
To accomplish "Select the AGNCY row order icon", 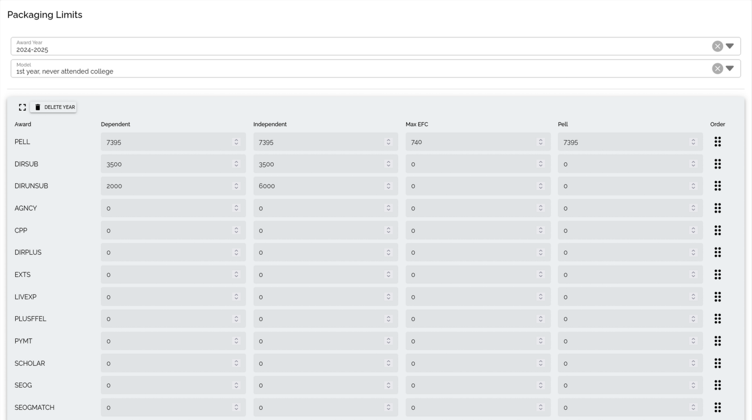I will 717,208.
